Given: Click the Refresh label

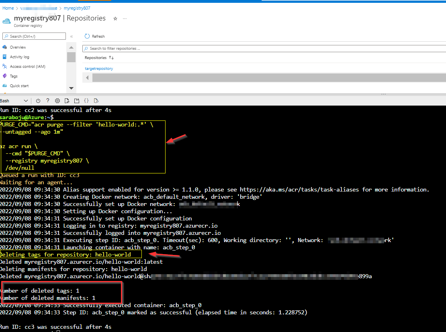Looking at the screenshot, I should (98, 37).
